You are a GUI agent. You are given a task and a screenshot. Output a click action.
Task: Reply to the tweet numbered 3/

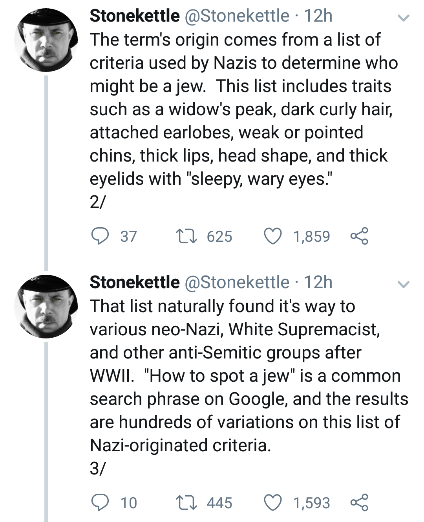tap(100, 503)
